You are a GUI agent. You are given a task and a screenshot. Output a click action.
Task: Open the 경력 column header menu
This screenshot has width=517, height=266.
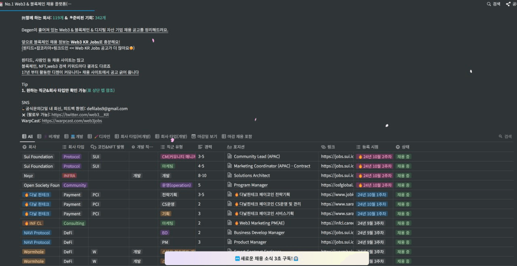click(210, 147)
